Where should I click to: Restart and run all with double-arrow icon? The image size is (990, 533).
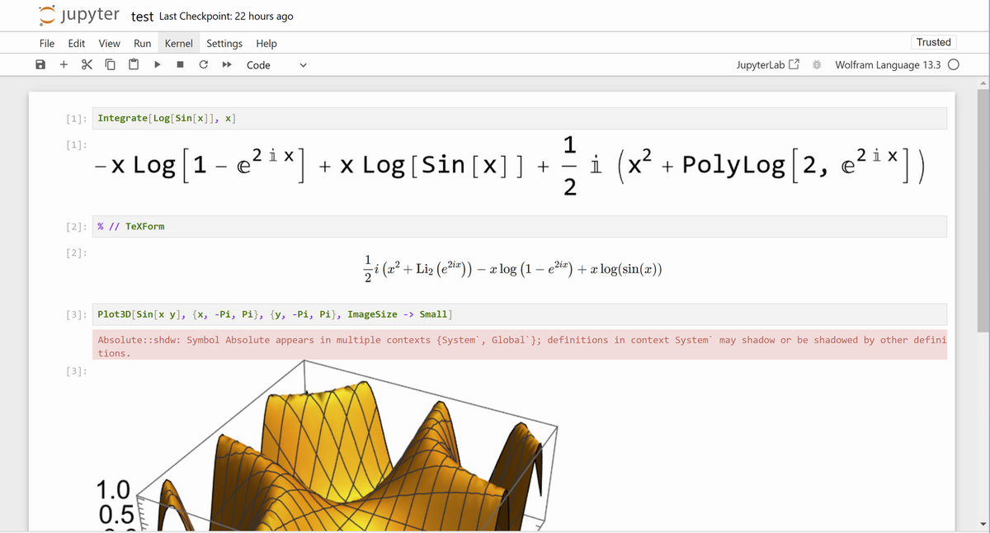[x=224, y=64]
